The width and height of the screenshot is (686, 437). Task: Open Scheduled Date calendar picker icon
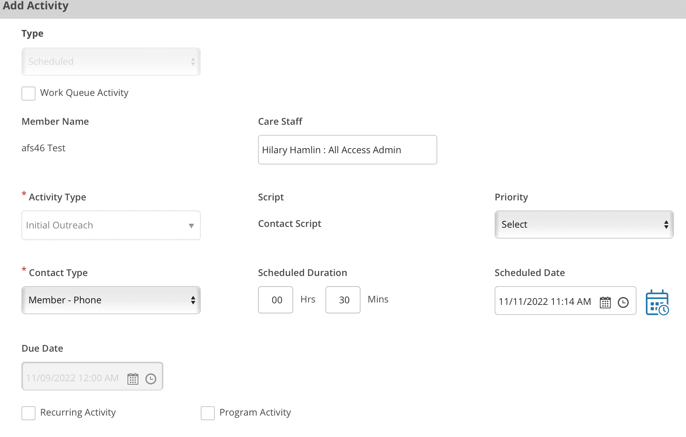pyautogui.click(x=605, y=302)
